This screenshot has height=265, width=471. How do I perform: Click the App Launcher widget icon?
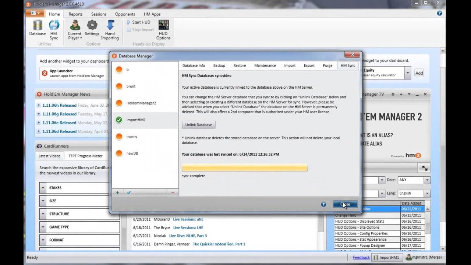pos(45,73)
